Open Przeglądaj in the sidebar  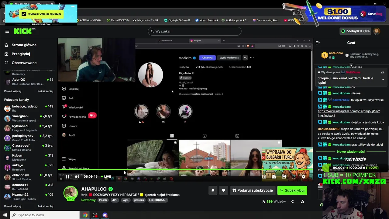(x=21, y=54)
